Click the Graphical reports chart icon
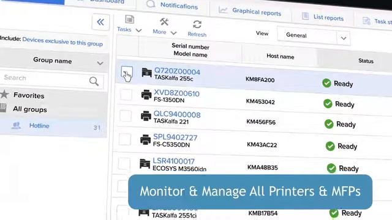The width and height of the screenshot is (392, 220). click(222, 10)
